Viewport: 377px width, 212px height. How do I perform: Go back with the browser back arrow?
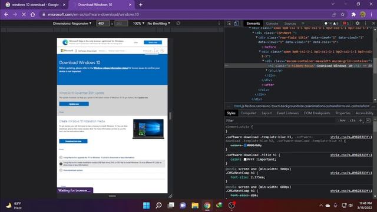6,14
